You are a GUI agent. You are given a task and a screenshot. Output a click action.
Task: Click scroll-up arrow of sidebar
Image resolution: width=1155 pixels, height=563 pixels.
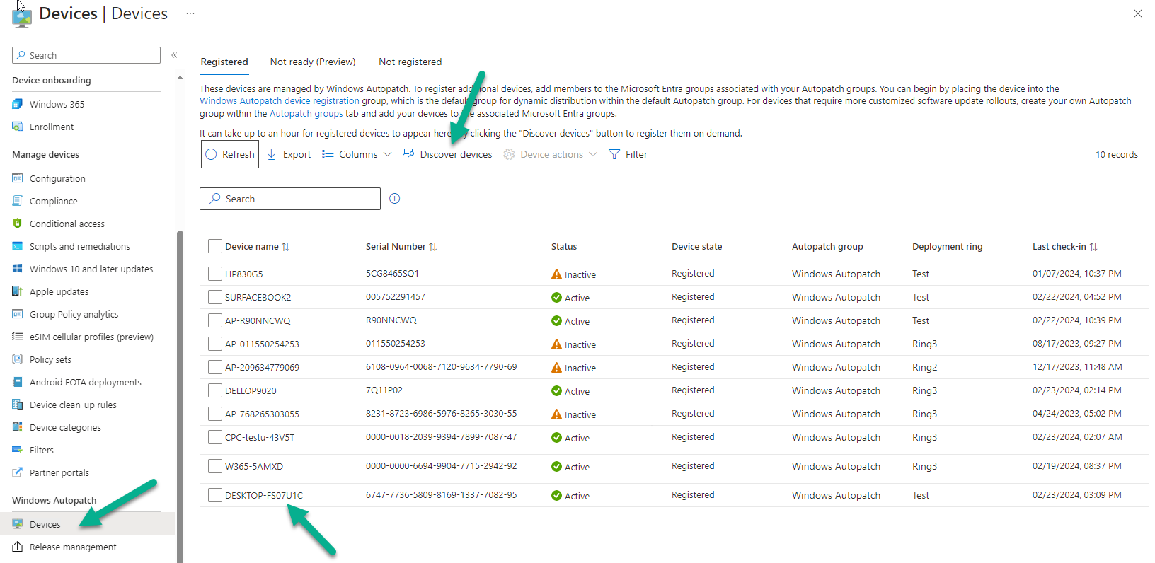point(180,78)
